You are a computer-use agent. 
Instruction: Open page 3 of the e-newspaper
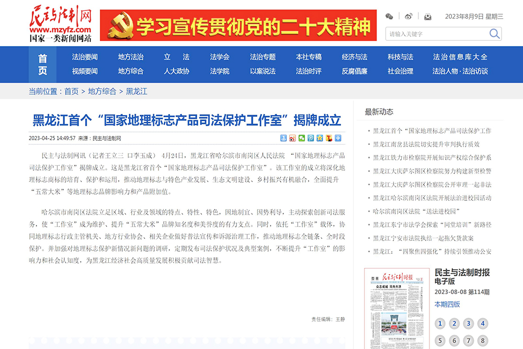click(x=468, y=323)
